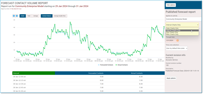203x94 pixels.
Task: Choose Date Charts Only option
Action: tap(182, 28)
